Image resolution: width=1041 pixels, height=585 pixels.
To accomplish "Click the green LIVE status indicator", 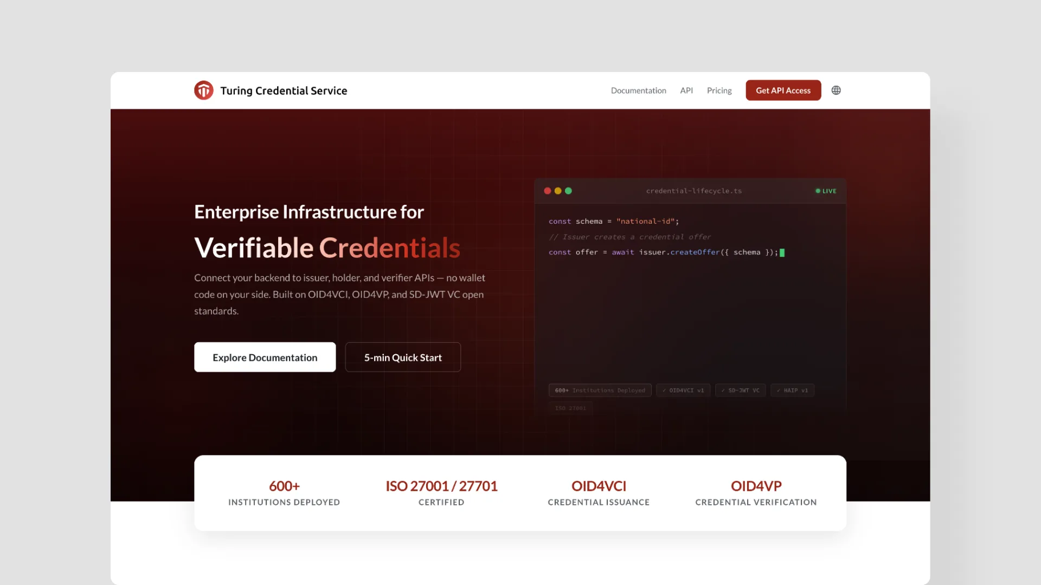I will pyautogui.click(x=826, y=191).
